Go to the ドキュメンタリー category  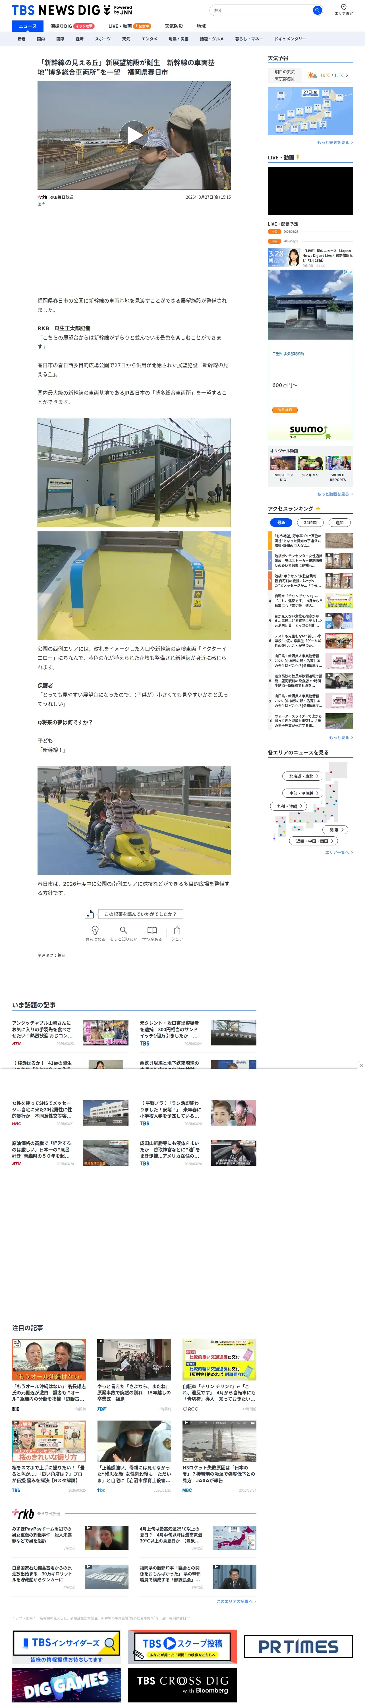click(x=290, y=39)
